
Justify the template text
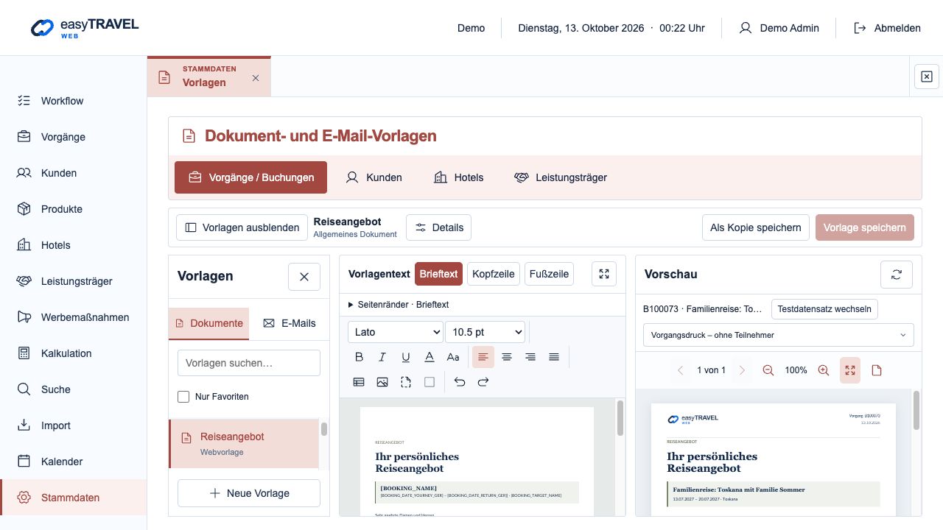click(554, 357)
